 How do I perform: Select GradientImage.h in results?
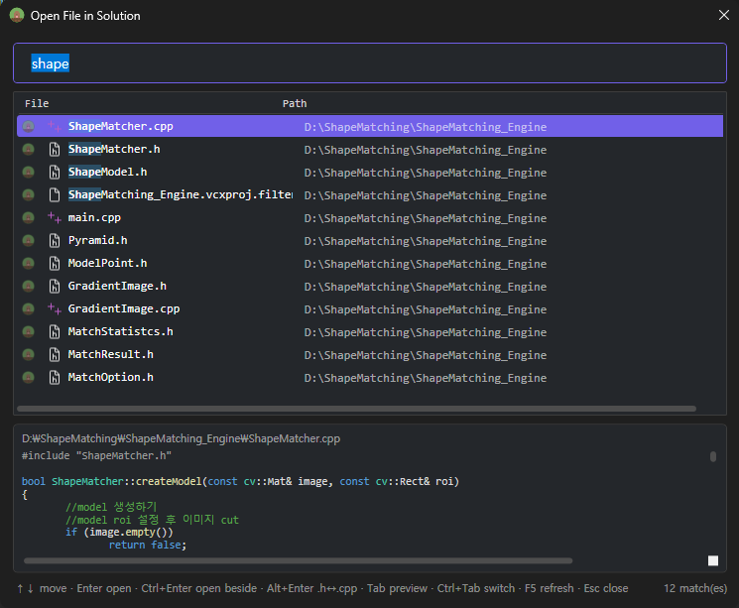click(x=369, y=286)
